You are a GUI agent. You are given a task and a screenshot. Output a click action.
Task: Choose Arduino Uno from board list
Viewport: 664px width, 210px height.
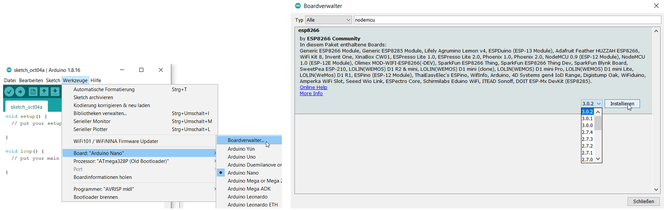point(241,157)
